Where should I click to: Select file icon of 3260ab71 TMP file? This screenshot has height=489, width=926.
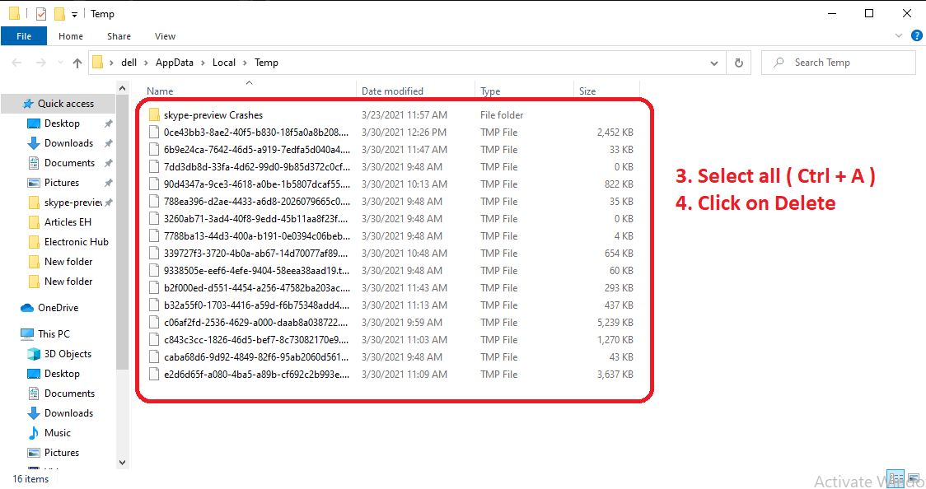(x=154, y=218)
